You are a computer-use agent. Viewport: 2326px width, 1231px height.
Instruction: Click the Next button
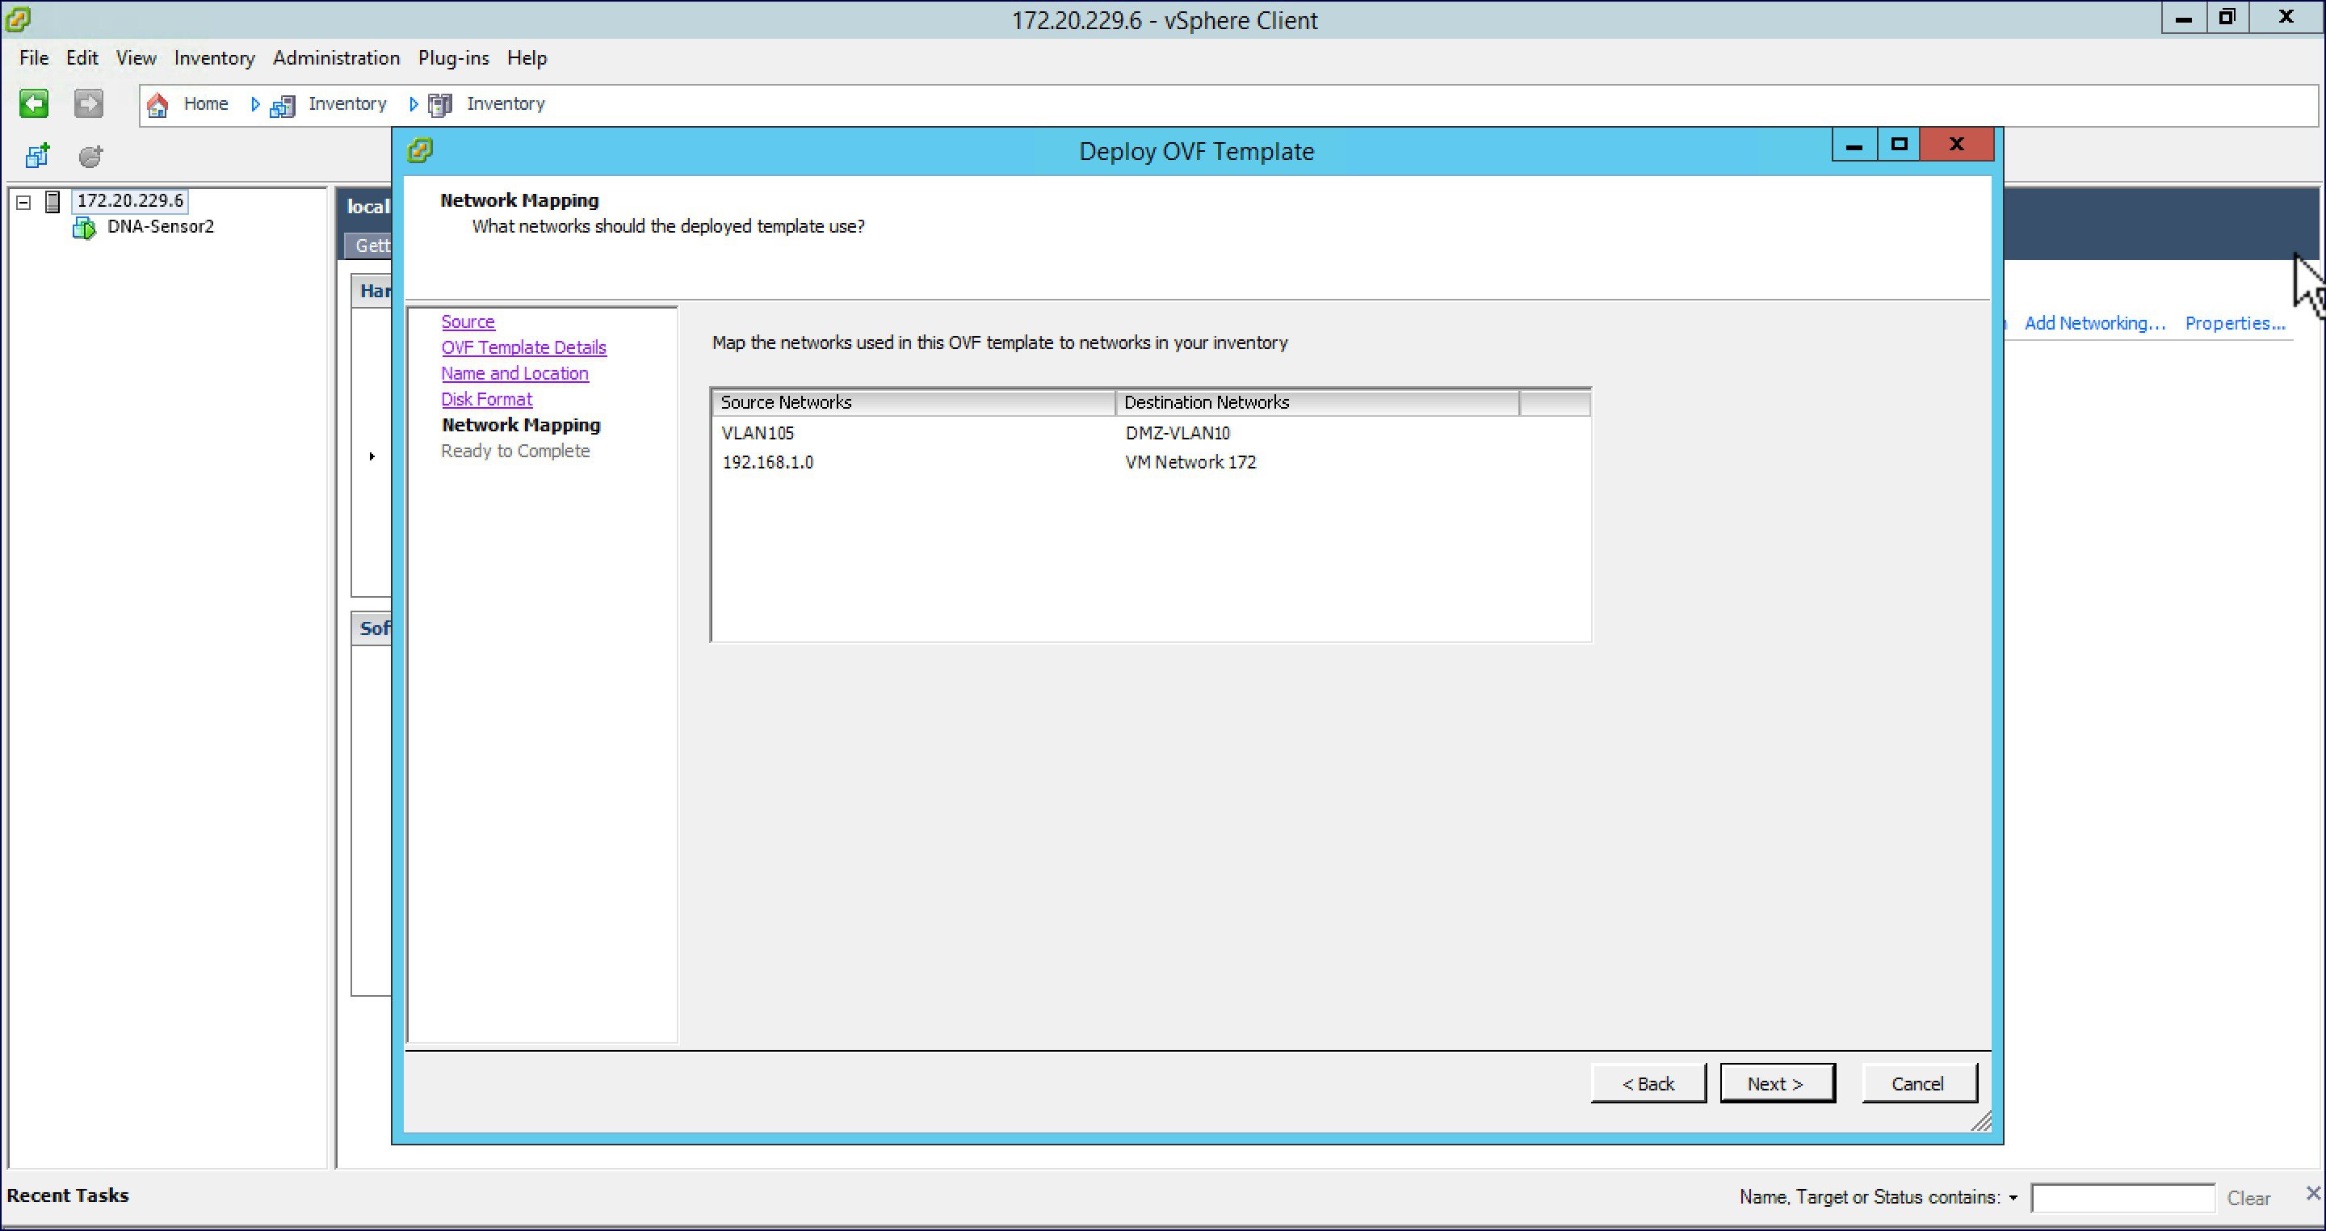(x=1776, y=1083)
